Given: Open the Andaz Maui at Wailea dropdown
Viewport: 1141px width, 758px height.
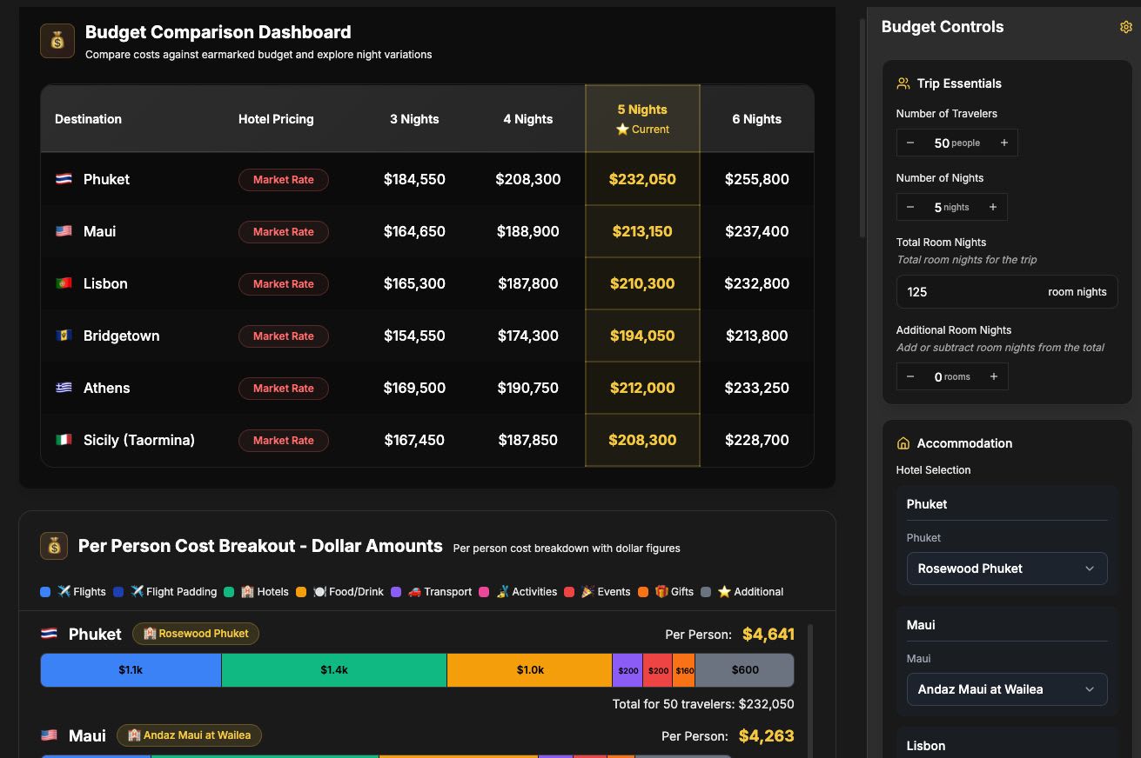Looking at the screenshot, I should coord(1007,688).
